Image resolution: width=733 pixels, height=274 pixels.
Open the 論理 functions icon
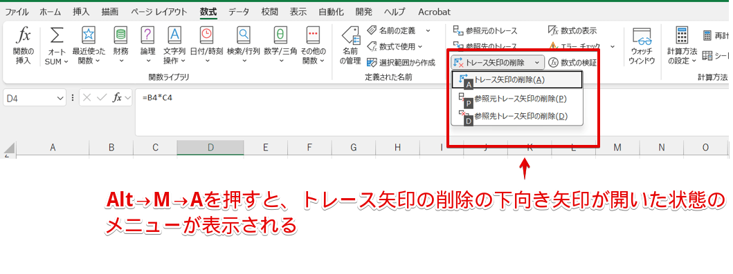tap(147, 35)
